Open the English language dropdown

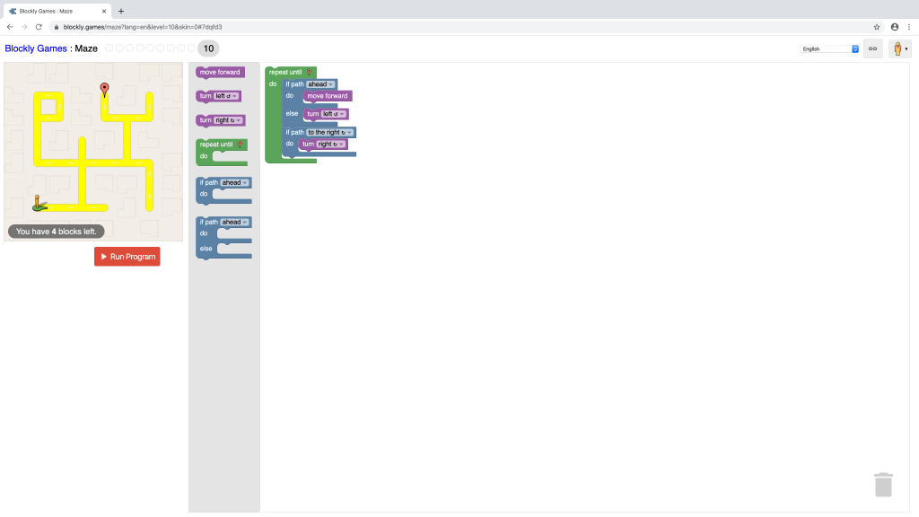click(x=829, y=48)
